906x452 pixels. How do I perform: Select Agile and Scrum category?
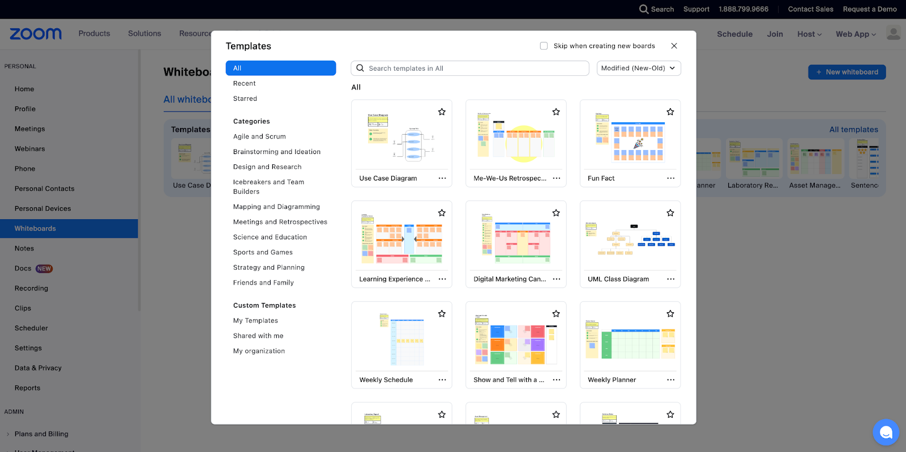(x=259, y=137)
